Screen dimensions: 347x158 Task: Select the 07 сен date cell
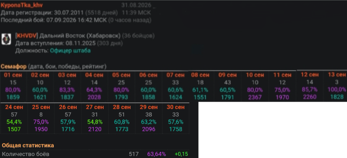point(176,75)
